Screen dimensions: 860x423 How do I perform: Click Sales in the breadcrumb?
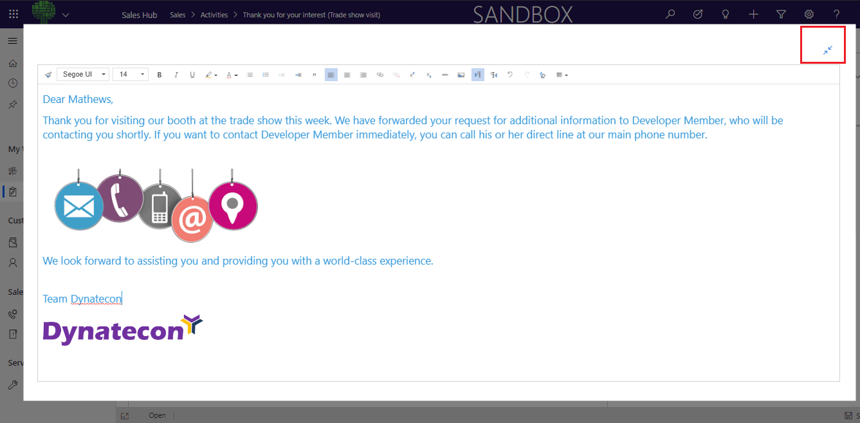pyautogui.click(x=178, y=15)
